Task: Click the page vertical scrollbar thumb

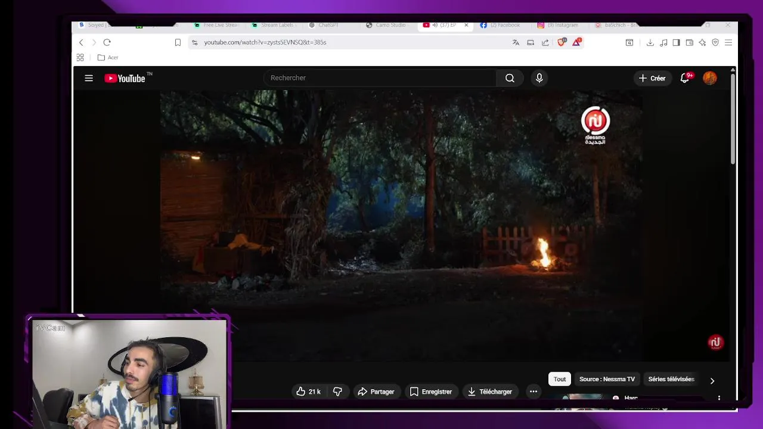Action: point(733,119)
